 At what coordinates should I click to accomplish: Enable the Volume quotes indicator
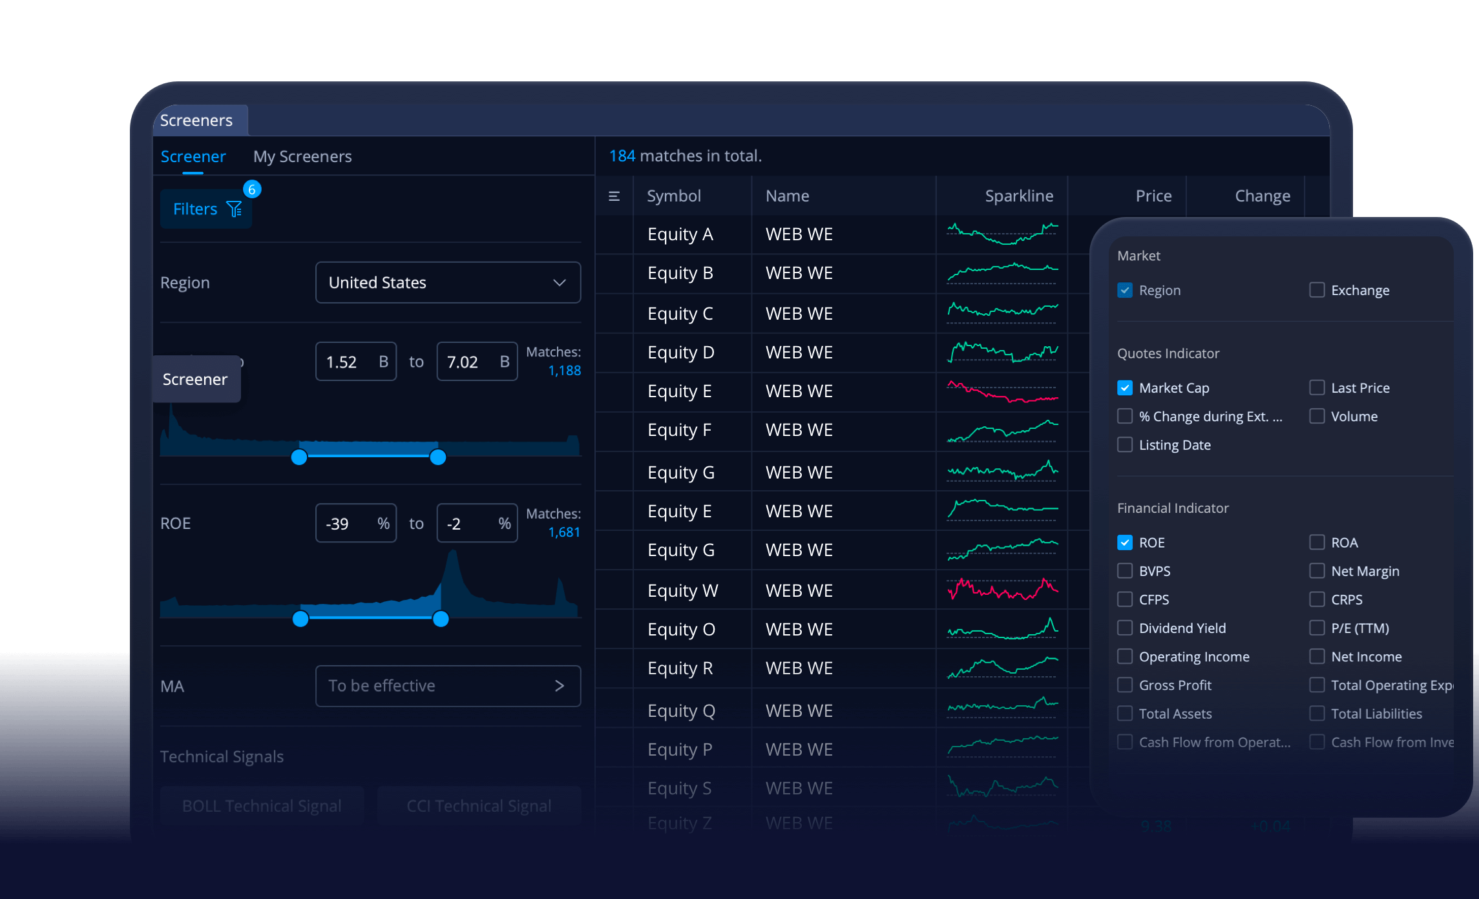coord(1317,416)
